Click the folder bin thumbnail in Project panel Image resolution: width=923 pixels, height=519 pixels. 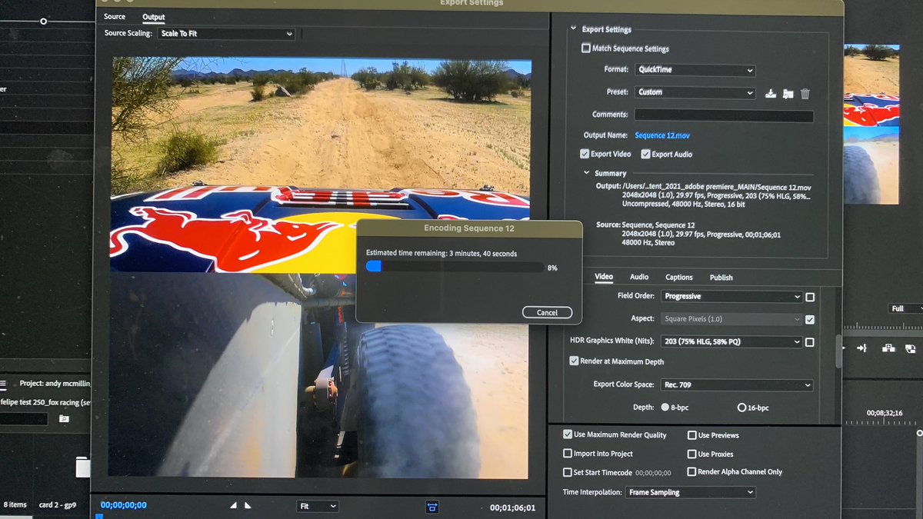[83, 467]
